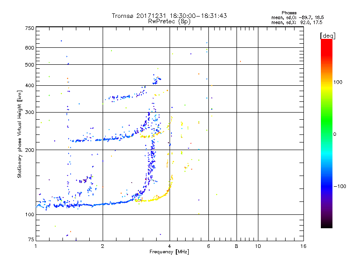Click the y-axis tick label '750'
Image resolution: width=357 pixels, height=268 pixels.
coord(29,28)
